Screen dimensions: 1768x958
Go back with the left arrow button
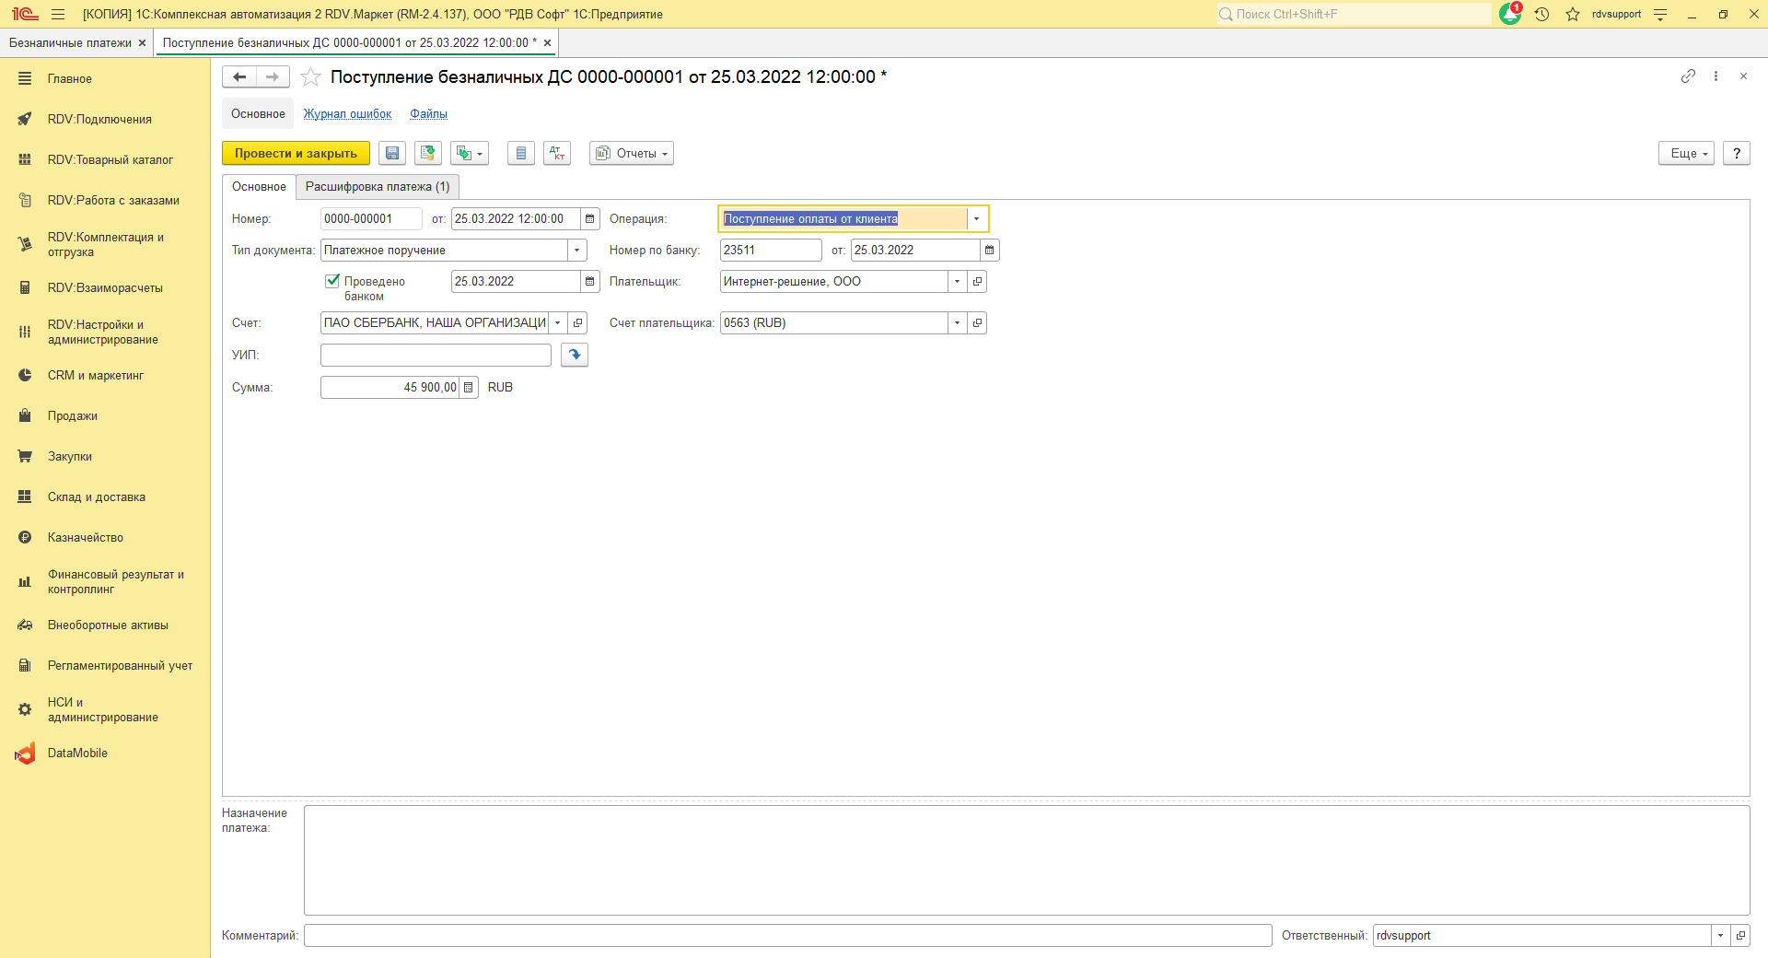[239, 77]
